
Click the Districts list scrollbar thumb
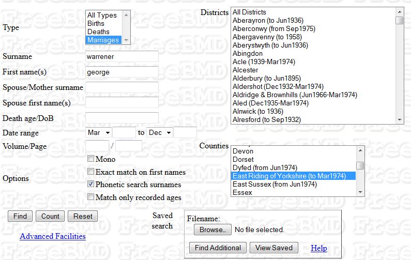(x=400, y=20)
